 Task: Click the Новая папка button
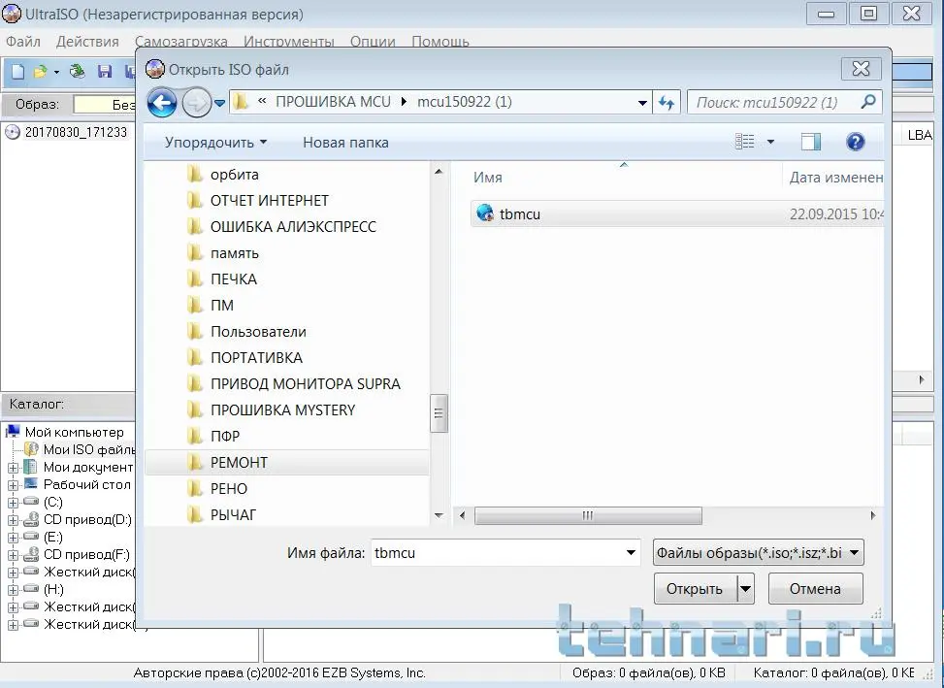(345, 143)
